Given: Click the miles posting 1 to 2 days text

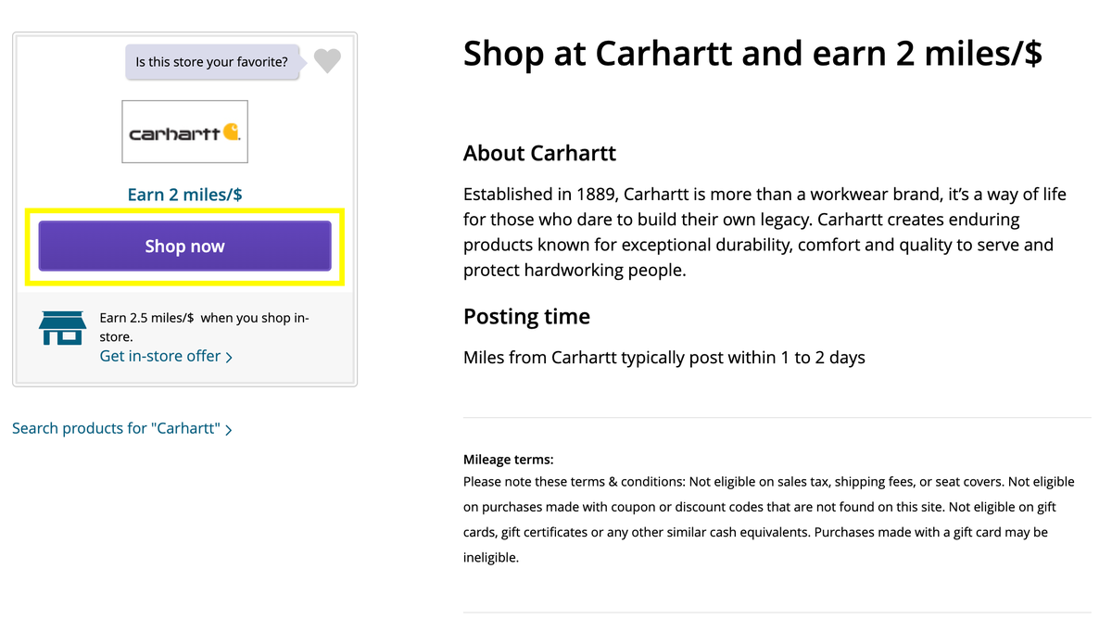Looking at the screenshot, I should click(663, 357).
